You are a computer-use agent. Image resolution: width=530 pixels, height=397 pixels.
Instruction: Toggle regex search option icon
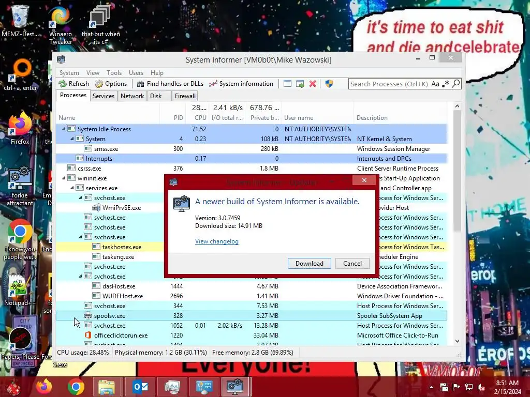click(x=446, y=84)
